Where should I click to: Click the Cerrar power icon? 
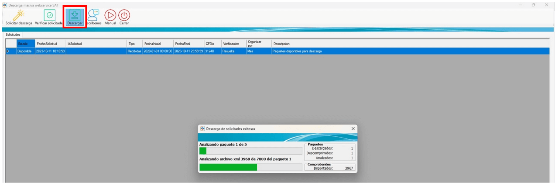pos(124,16)
